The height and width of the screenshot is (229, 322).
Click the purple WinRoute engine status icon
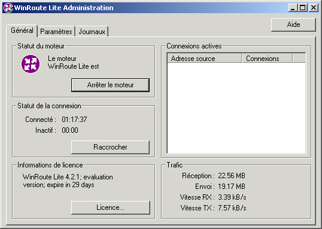31,64
